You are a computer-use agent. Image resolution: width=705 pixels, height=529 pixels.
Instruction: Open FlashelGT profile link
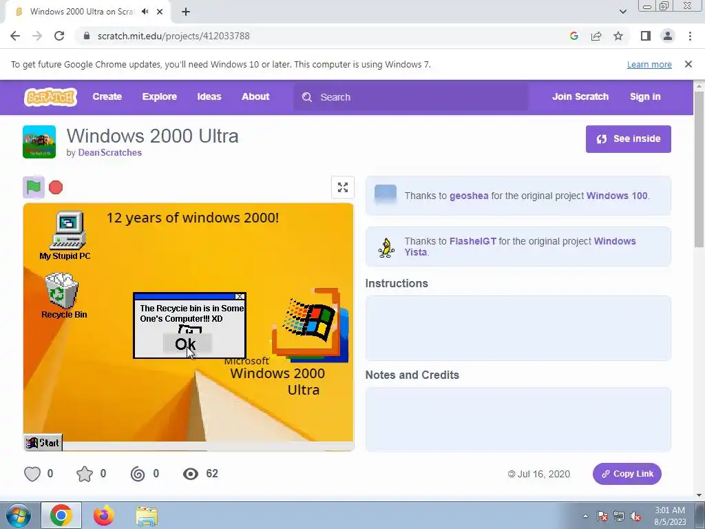coord(473,241)
